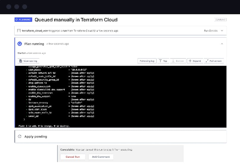The height and width of the screenshot is (166, 240).
Task: Jump to Top of log
Action: [x=163, y=61]
